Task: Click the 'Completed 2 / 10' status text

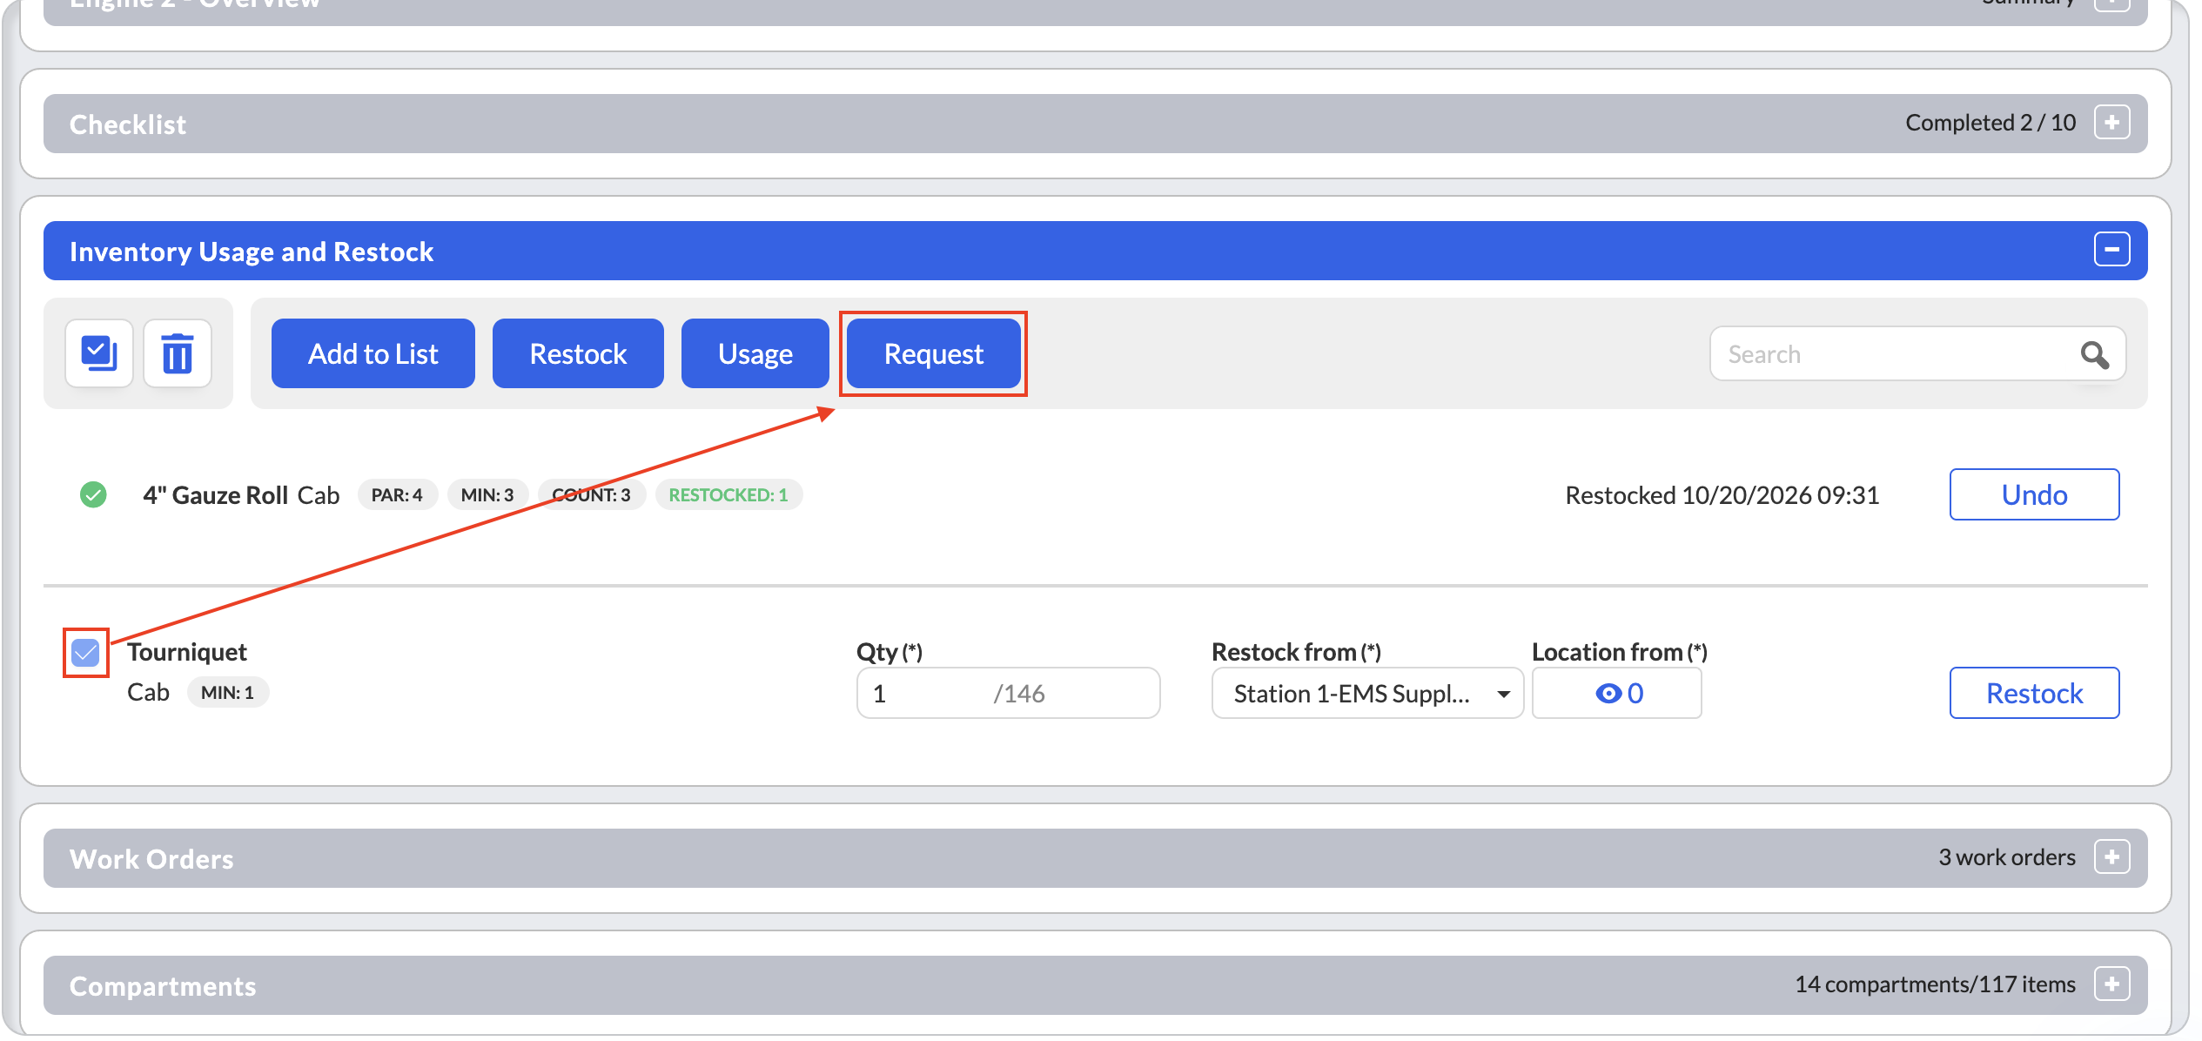Action: click(x=1991, y=123)
